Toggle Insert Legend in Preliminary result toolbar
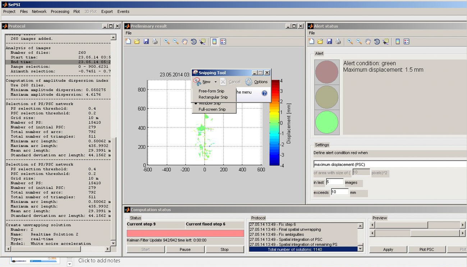 [223, 42]
